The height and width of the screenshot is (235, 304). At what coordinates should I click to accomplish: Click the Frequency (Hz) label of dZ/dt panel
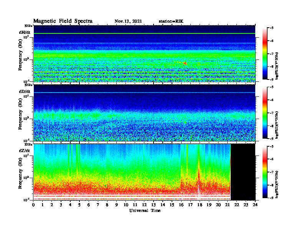[20, 173]
